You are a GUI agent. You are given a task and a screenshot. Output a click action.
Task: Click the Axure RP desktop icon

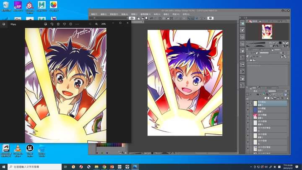[18, 6]
